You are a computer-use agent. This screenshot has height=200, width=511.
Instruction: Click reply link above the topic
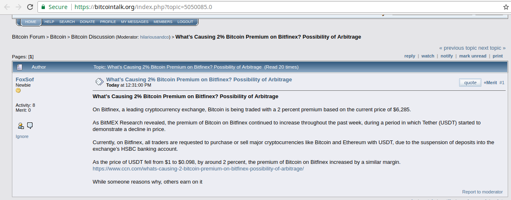410,56
